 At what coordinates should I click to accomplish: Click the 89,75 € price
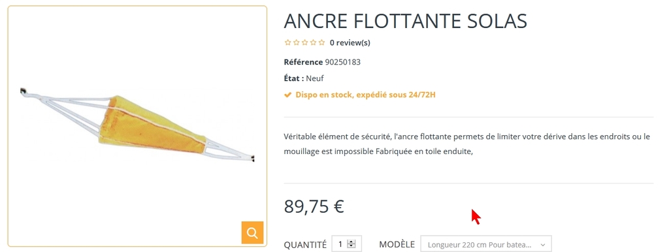[x=314, y=206]
